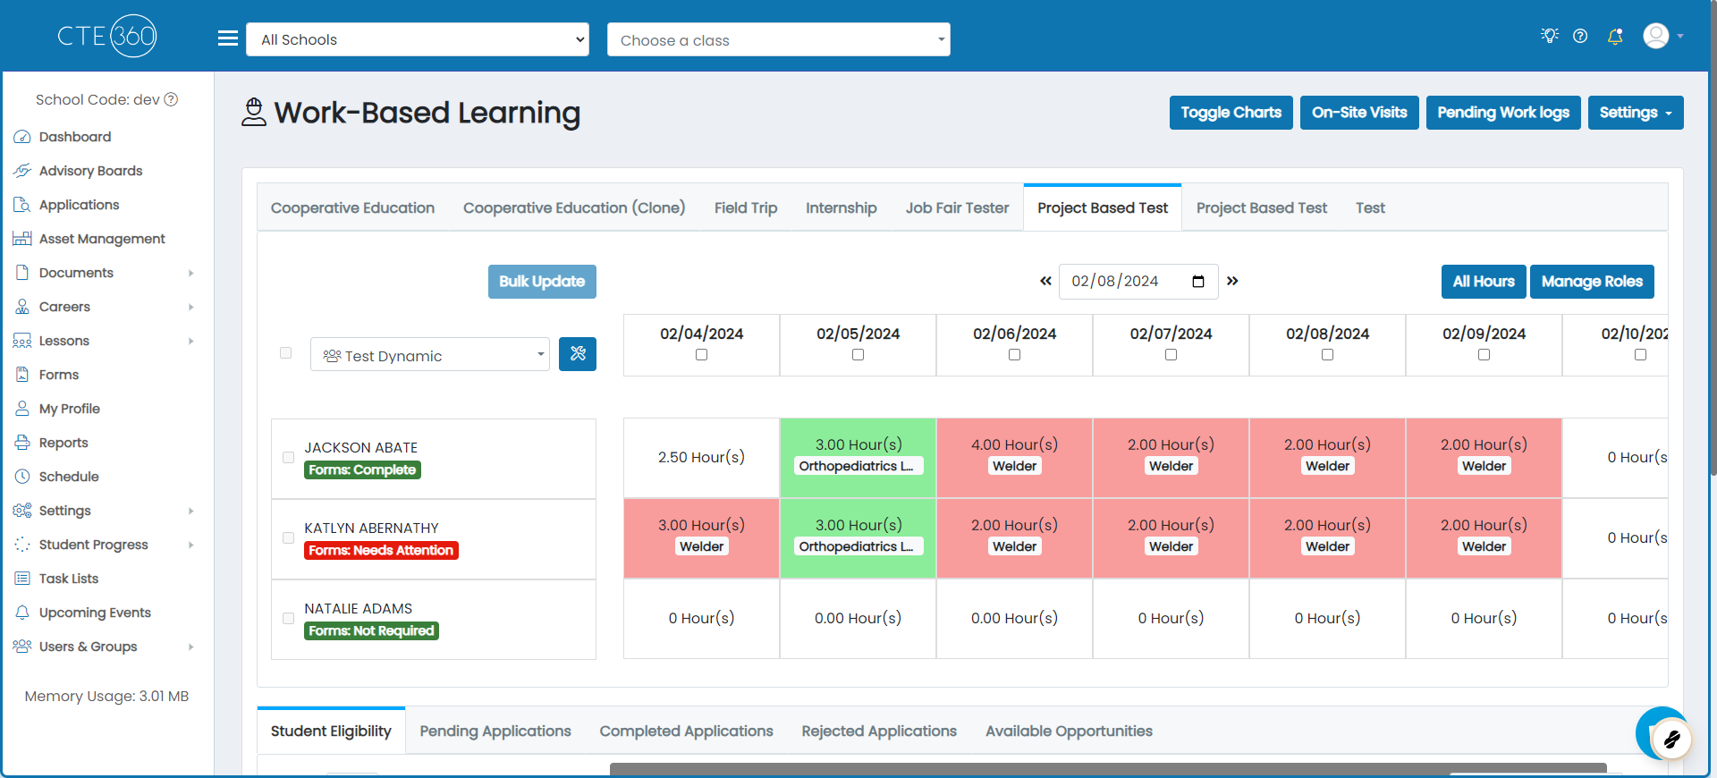The height and width of the screenshot is (778, 1717).
Task: Click Jackson Abate's green 3.00 Hours cell
Action: tap(858, 458)
